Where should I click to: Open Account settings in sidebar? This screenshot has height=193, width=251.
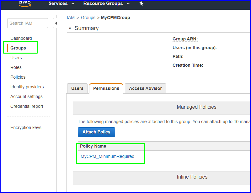click(26, 96)
